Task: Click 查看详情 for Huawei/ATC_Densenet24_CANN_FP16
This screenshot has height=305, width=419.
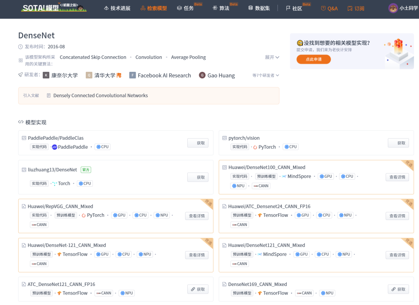Action: (397, 216)
